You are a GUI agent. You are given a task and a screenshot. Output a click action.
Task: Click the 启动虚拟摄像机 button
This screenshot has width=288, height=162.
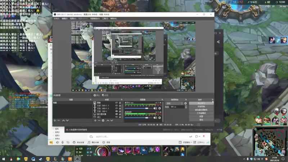click(201, 110)
